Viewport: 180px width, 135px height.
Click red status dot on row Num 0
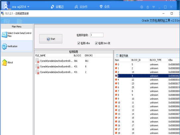click(x=116, y=64)
